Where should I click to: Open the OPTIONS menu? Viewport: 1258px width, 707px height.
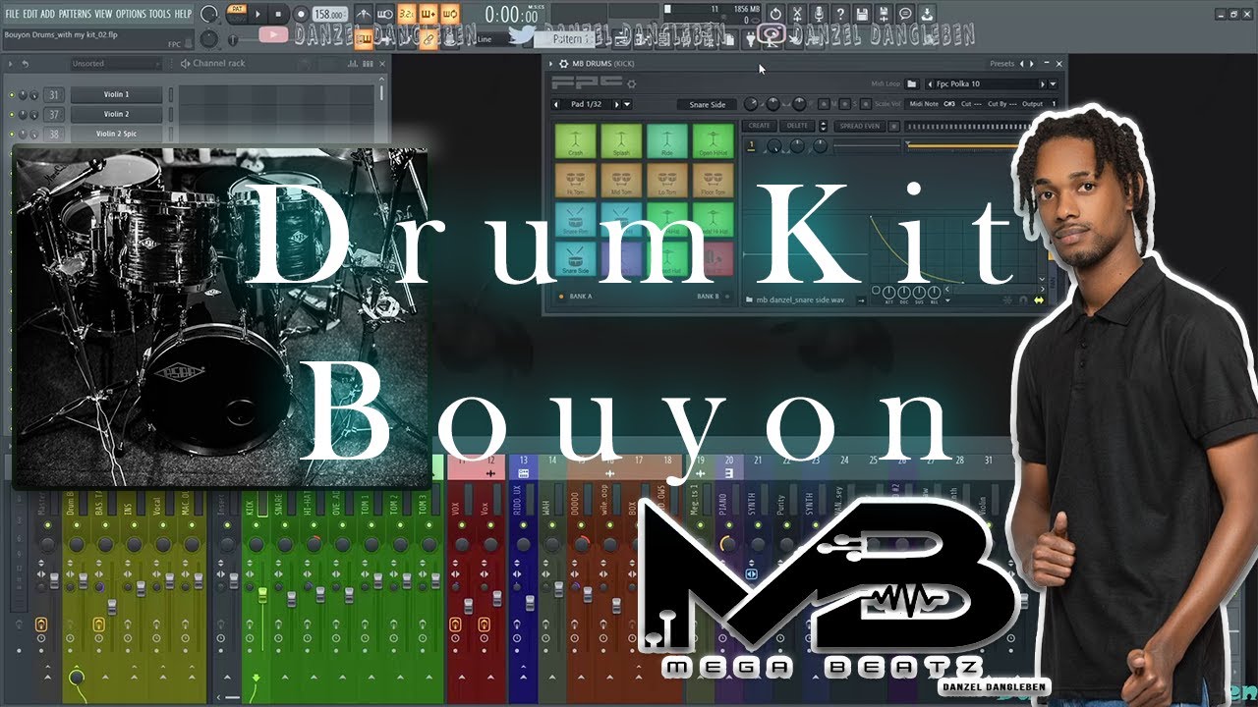click(x=131, y=14)
